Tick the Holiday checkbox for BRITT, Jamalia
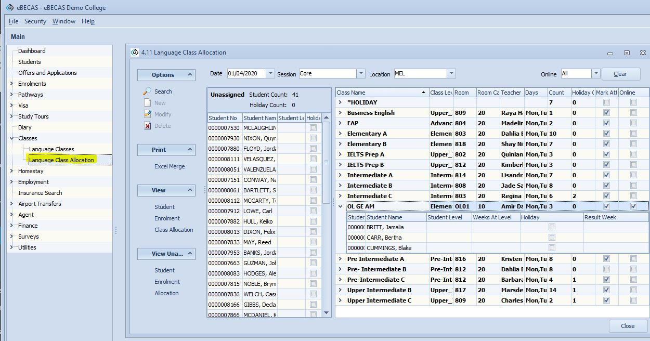The image size is (650, 341). 552,227
